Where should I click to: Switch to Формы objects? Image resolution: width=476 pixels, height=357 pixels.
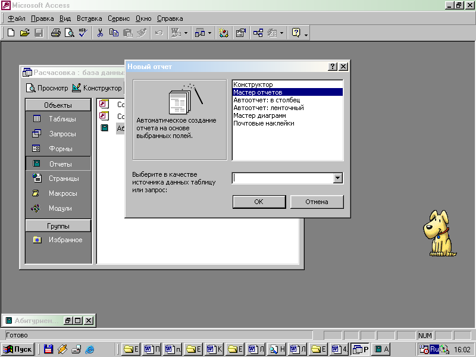tap(58, 148)
